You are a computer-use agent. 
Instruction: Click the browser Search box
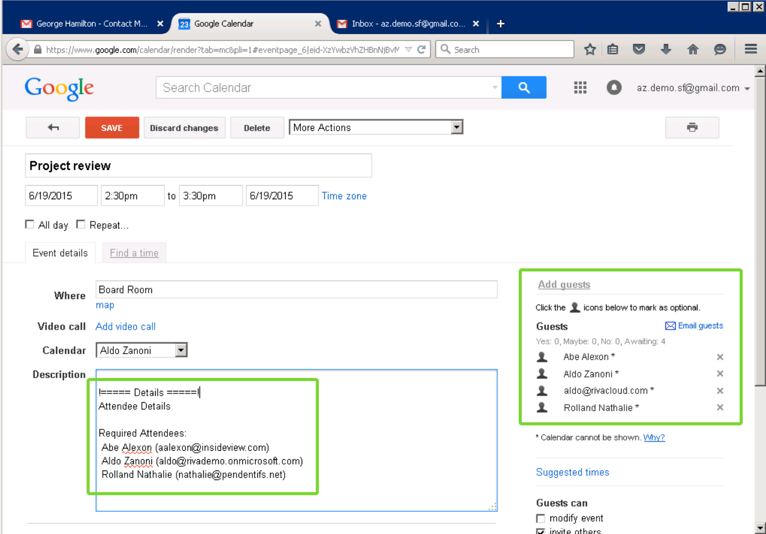[505, 50]
